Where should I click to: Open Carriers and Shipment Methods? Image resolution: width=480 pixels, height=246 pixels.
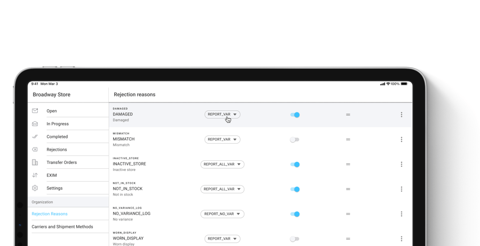pos(62,227)
